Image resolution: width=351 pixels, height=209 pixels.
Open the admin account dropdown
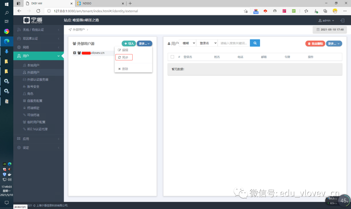coord(326,20)
